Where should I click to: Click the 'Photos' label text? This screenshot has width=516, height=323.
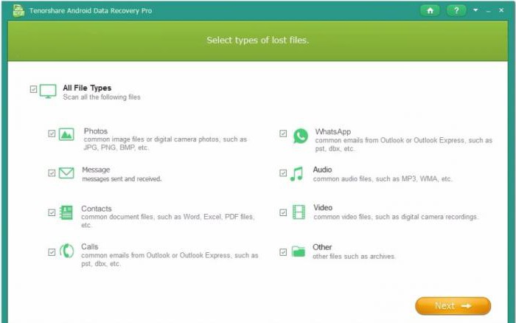coord(96,131)
